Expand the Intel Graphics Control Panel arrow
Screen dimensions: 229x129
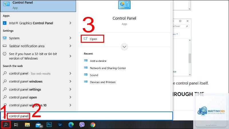tap(70, 23)
